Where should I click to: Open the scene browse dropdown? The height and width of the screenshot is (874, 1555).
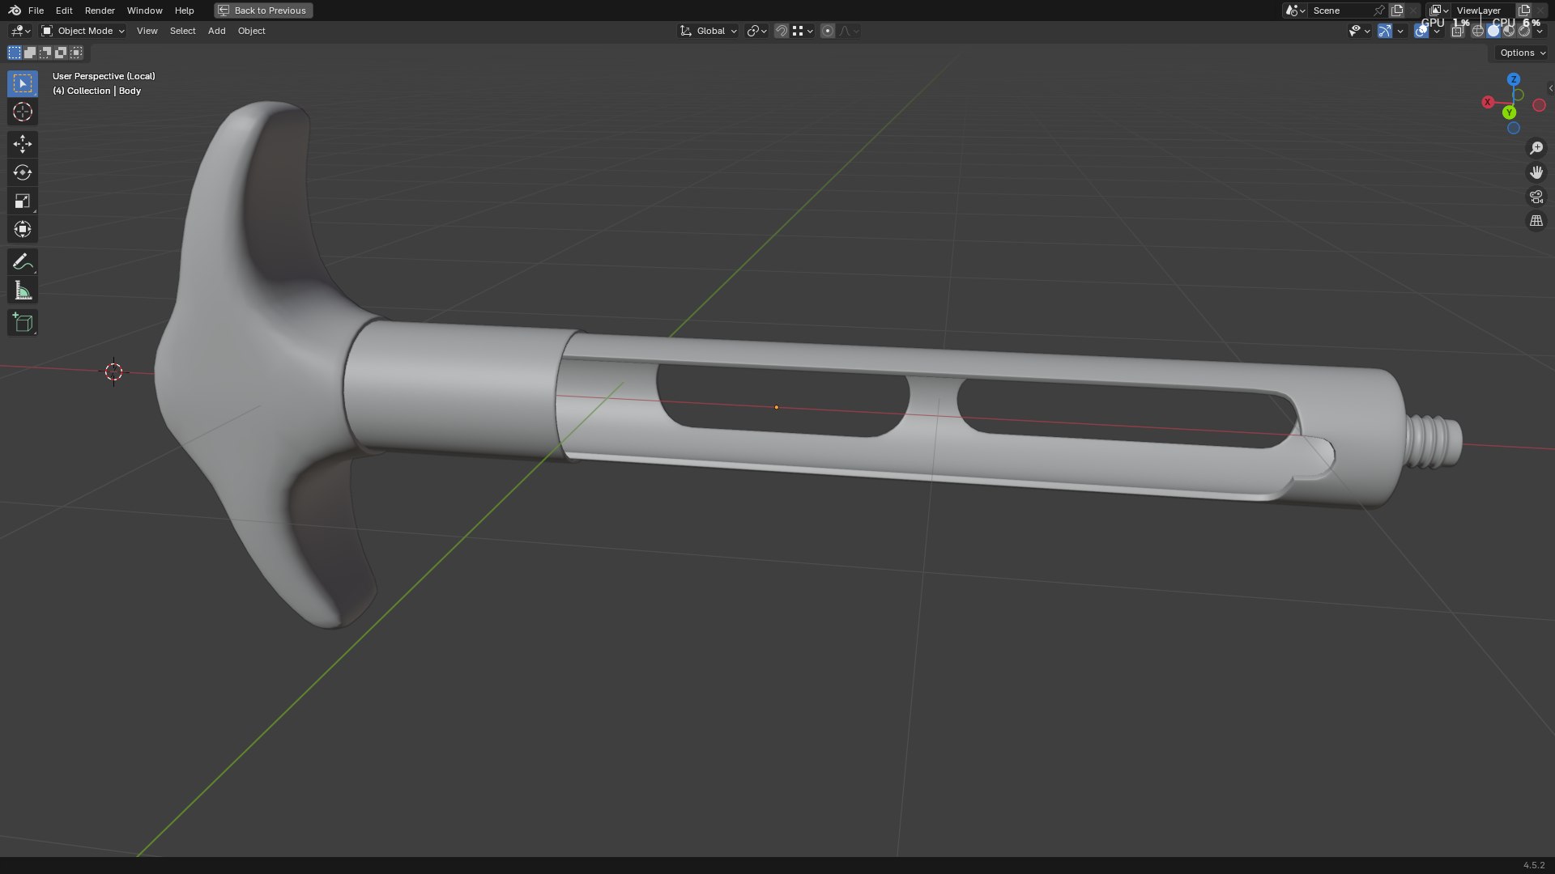(x=1295, y=11)
